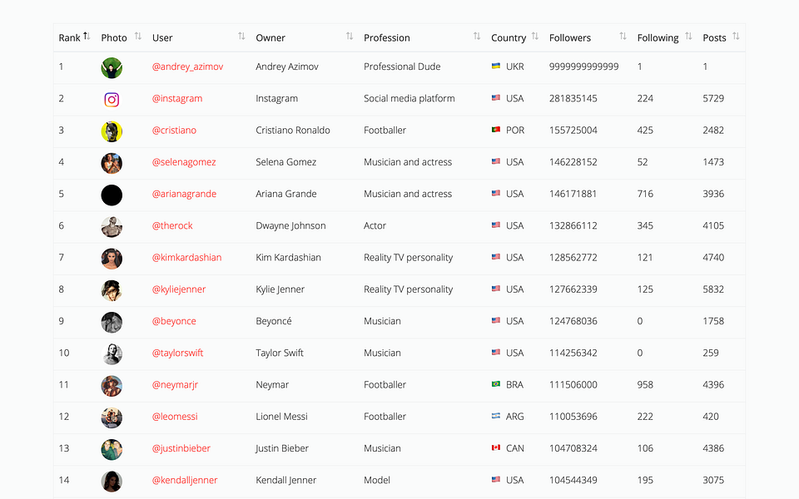Click the Brazil flag in Neymar's row

pyautogui.click(x=496, y=384)
